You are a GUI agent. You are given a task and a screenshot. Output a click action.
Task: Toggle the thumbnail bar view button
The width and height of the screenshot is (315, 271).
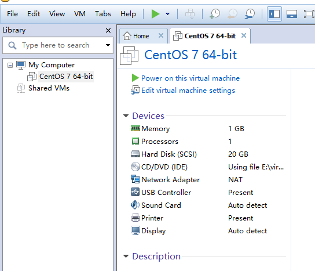(x=292, y=14)
